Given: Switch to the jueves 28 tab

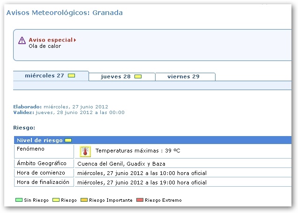Looking at the screenshot, I should (116, 76).
